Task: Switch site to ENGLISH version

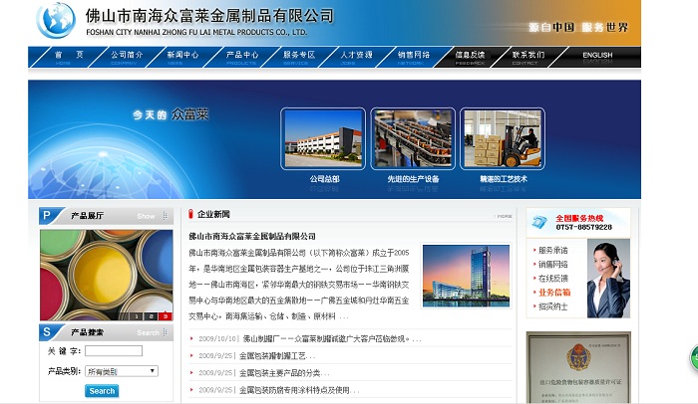Action: [x=597, y=56]
